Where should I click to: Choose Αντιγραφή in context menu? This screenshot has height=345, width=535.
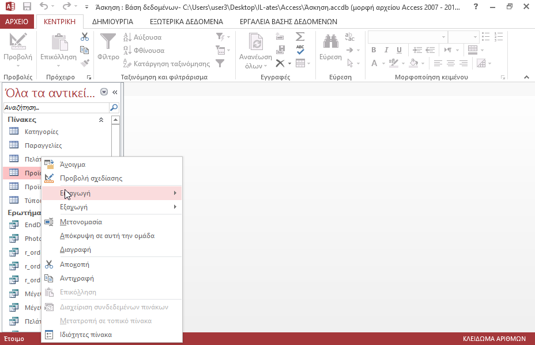[x=112, y=278]
